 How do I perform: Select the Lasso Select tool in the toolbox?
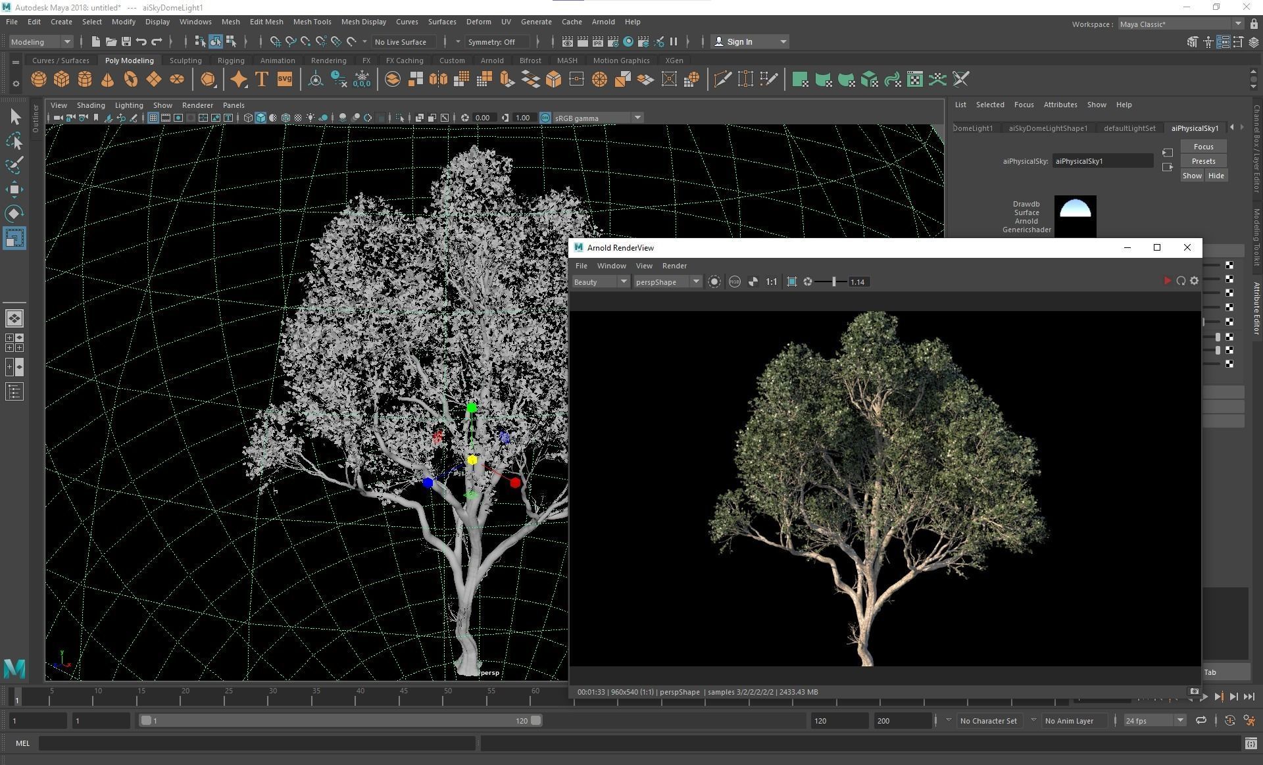[x=14, y=141]
